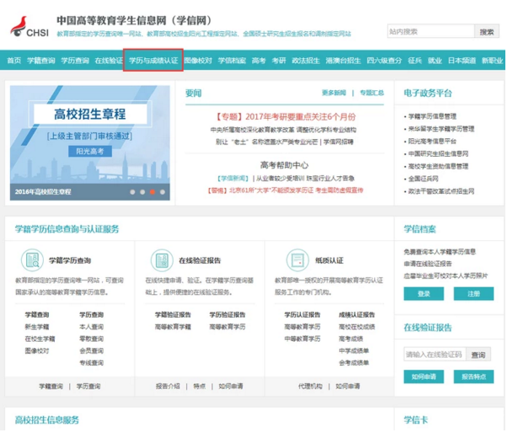The width and height of the screenshot is (518, 438).
Task: Go to 首页 in the navigation bar
Action: (14, 61)
